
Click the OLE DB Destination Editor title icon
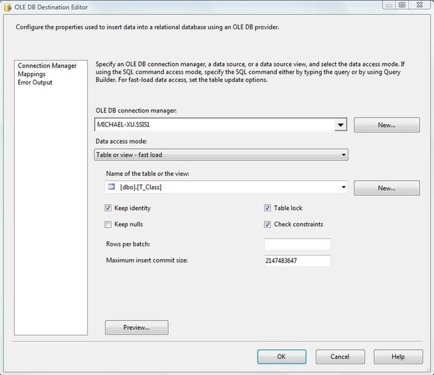(x=8, y=7)
